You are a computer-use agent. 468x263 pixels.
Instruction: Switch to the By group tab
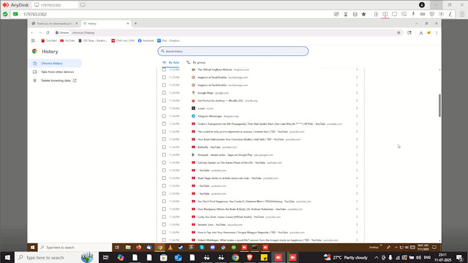(196, 63)
